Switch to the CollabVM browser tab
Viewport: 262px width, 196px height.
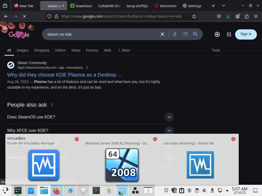pos(109,6)
